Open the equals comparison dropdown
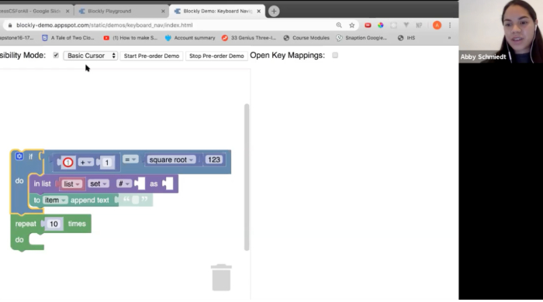Image resolution: width=543 pixels, height=302 pixels. coord(130,160)
